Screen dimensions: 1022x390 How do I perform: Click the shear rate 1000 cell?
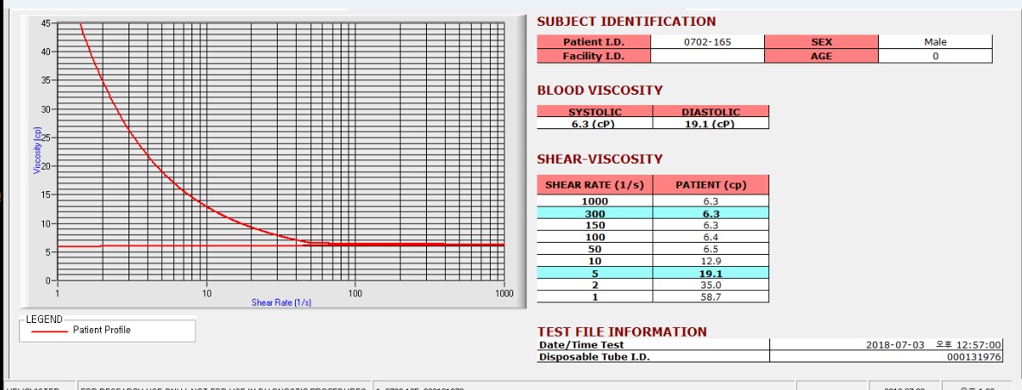594,201
